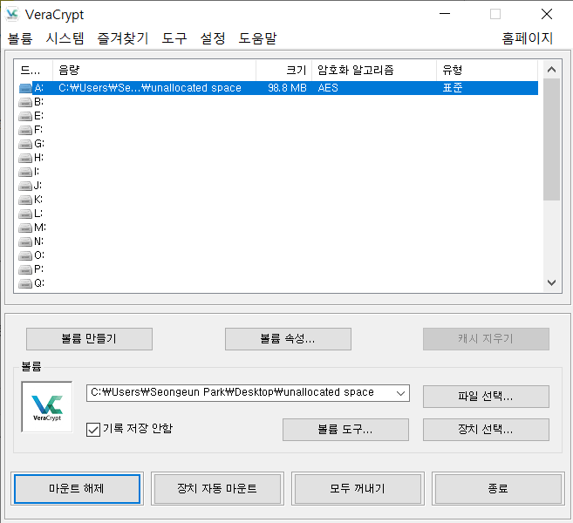Click the mounted A: drive icon
The width and height of the screenshot is (573, 523).
[x=25, y=88]
